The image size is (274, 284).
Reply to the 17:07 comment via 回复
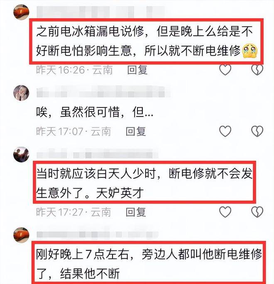pos(136,131)
